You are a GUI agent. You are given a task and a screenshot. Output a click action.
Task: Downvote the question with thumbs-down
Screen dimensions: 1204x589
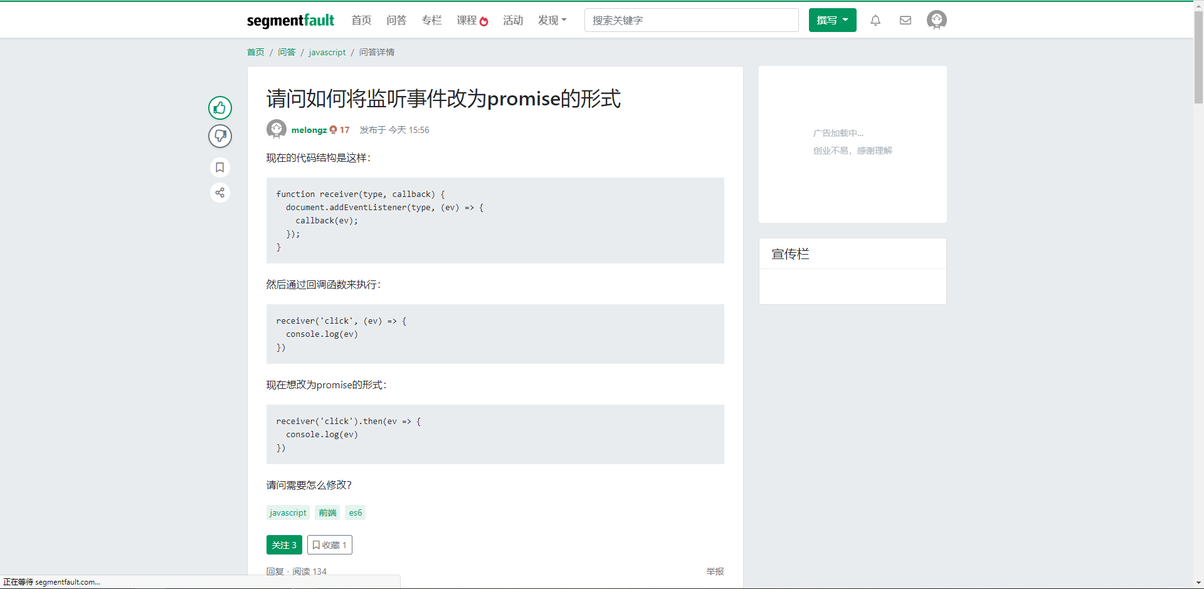[x=220, y=136]
